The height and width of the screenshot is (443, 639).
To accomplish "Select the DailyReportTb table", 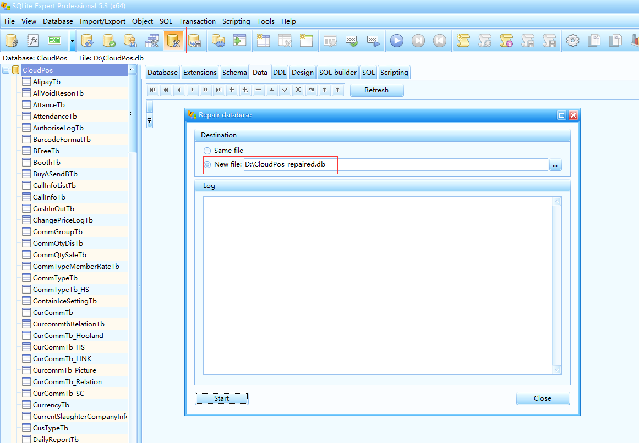I will point(56,439).
